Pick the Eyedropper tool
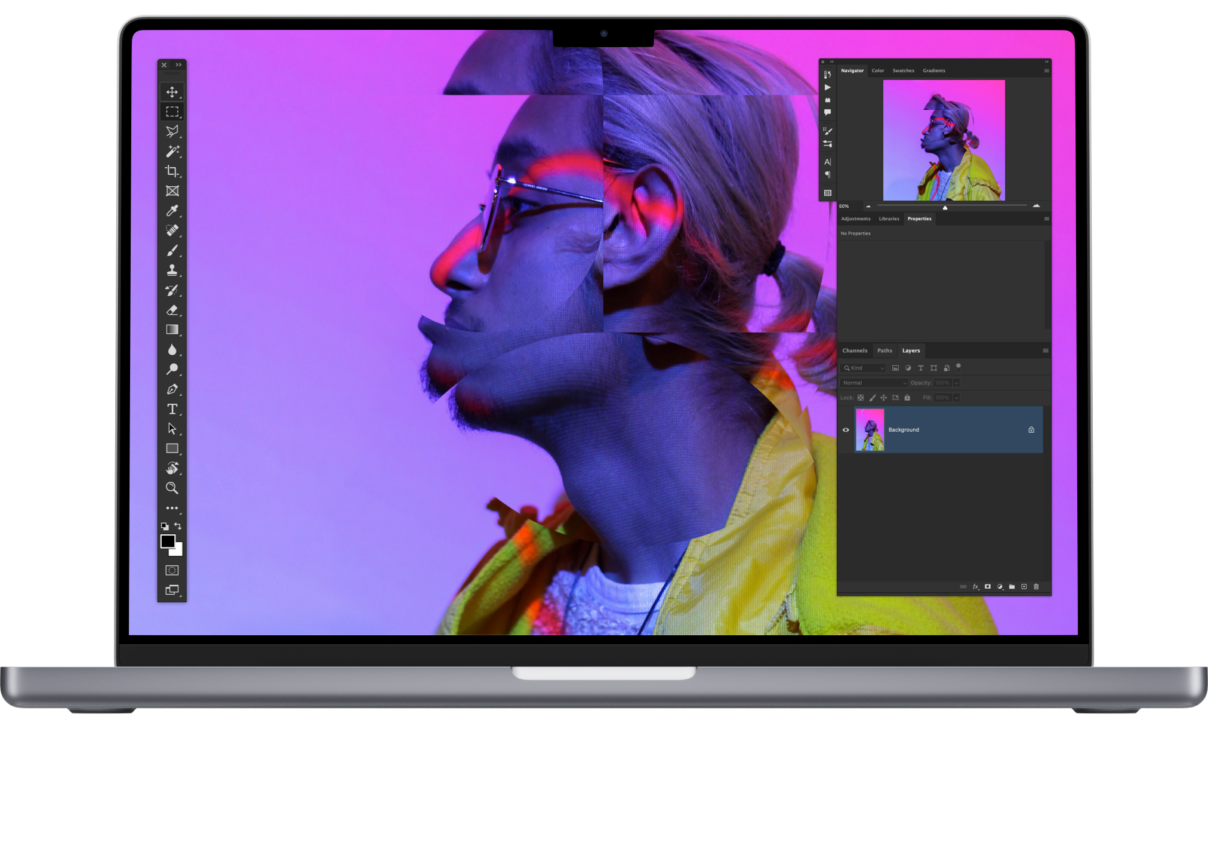This screenshot has width=1208, height=843. [x=172, y=211]
